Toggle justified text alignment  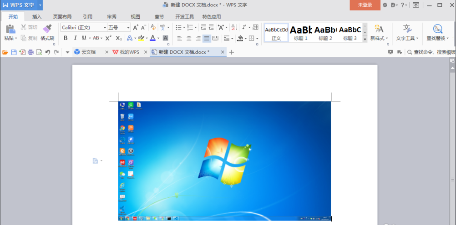click(207, 38)
